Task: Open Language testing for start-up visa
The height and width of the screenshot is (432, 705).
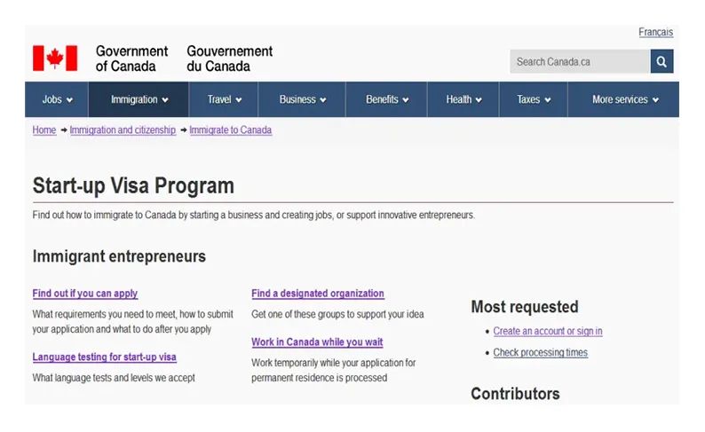Action: coord(104,357)
